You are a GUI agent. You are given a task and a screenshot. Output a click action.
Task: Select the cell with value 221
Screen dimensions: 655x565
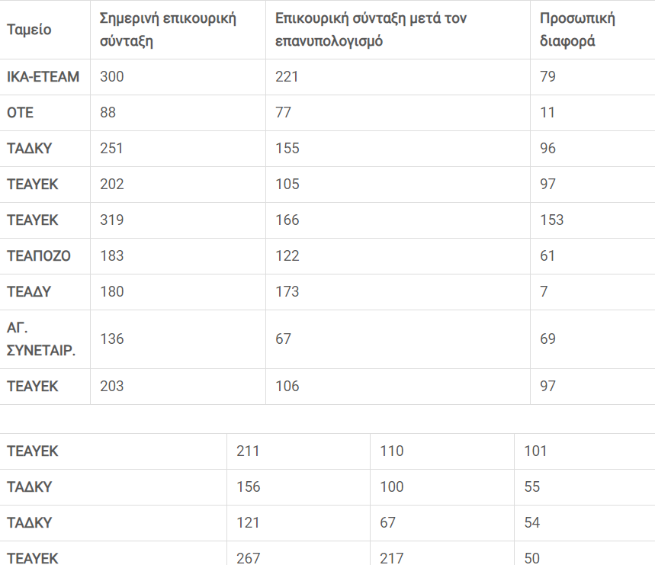point(287,77)
